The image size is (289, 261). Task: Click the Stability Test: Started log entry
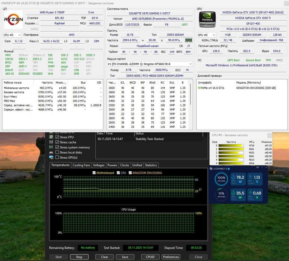coord(149,139)
